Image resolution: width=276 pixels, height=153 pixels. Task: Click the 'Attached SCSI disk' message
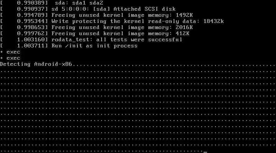pos(145,9)
